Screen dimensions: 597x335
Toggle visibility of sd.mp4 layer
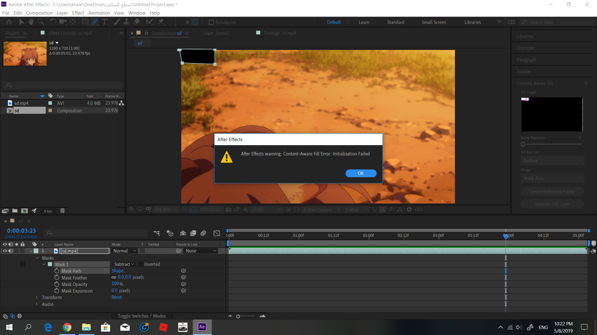coord(4,251)
